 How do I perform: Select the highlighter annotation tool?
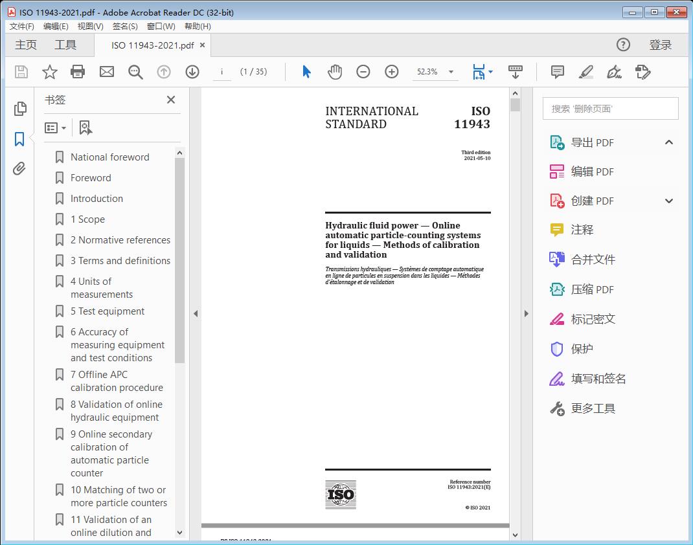585,72
